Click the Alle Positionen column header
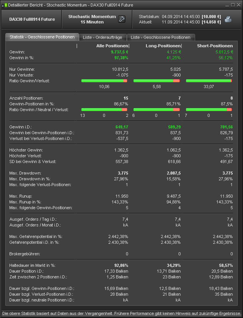The image size is (243, 318). 112,46
